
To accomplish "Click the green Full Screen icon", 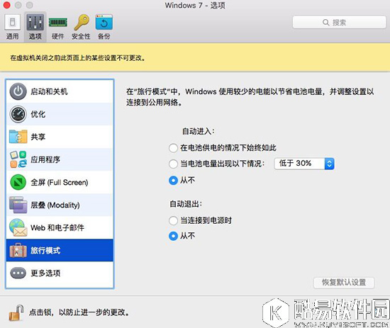I will 18,182.
